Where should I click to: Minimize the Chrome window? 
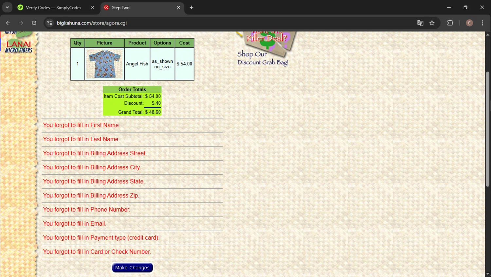point(449,8)
